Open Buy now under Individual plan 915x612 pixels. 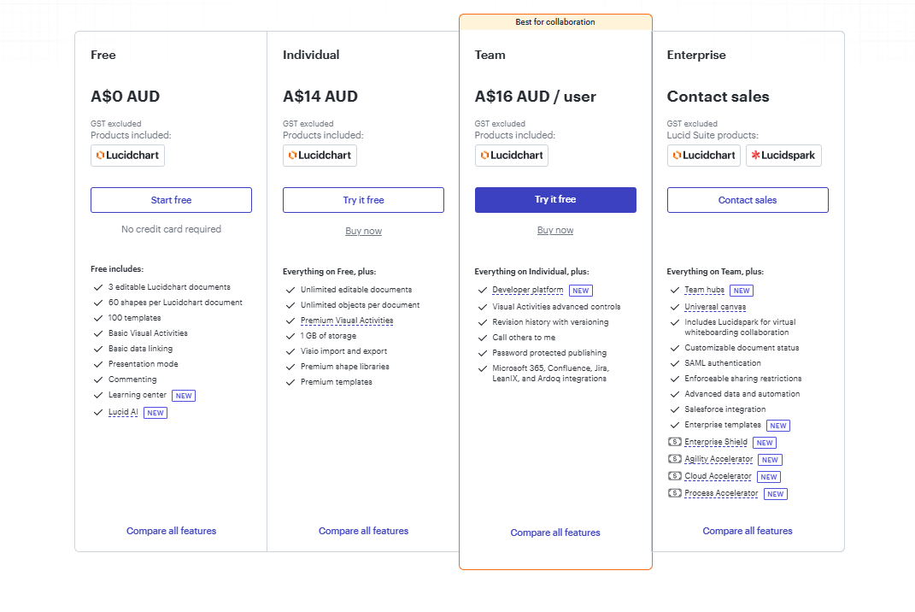364,231
